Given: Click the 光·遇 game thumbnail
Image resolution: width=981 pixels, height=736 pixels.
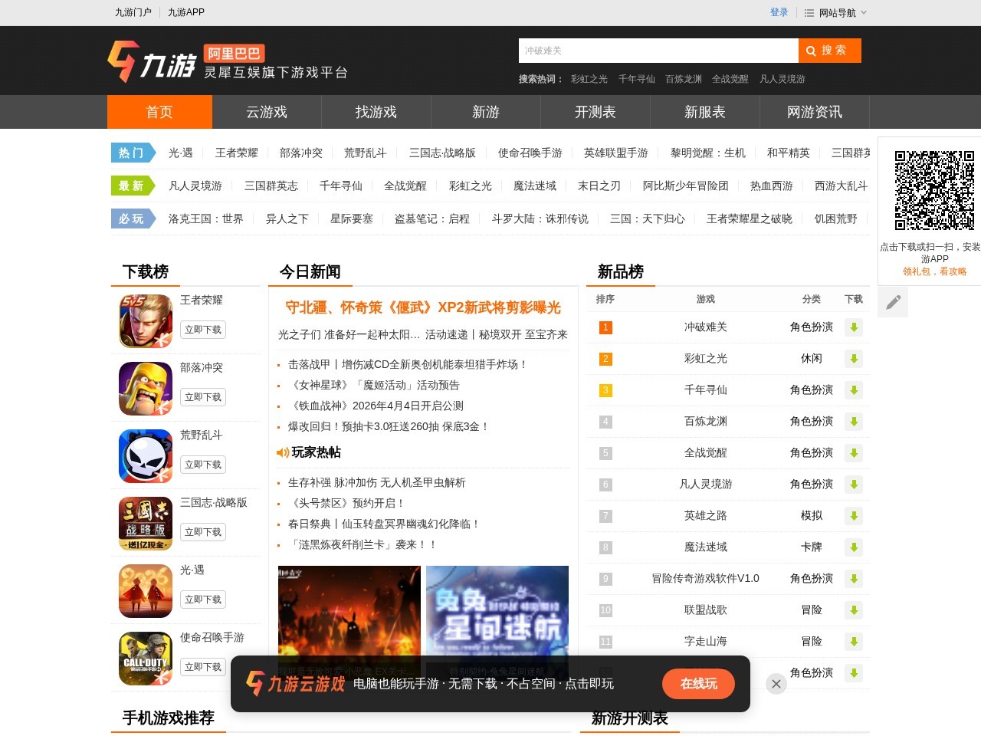Looking at the screenshot, I should coord(144,590).
